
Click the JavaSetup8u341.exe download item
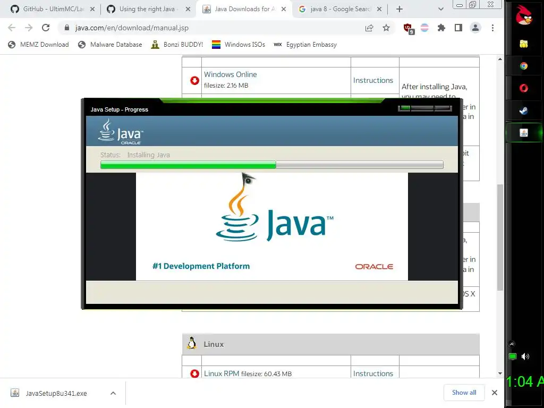(x=63, y=393)
